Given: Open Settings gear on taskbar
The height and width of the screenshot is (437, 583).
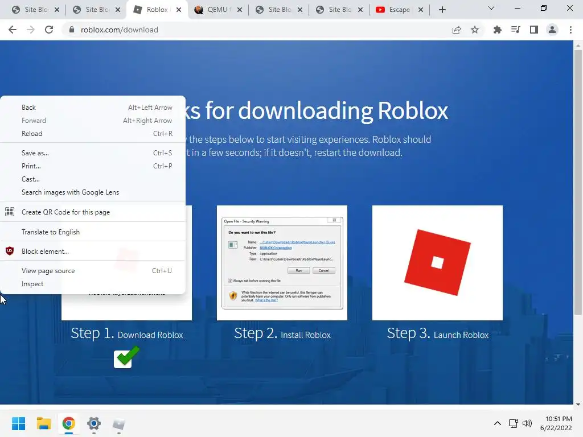Looking at the screenshot, I should [94, 423].
